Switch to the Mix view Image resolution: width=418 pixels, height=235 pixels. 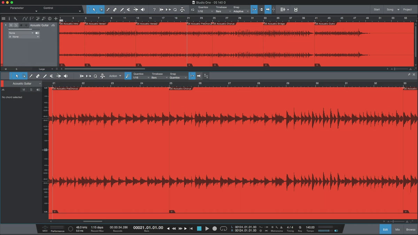(x=397, y=229)
